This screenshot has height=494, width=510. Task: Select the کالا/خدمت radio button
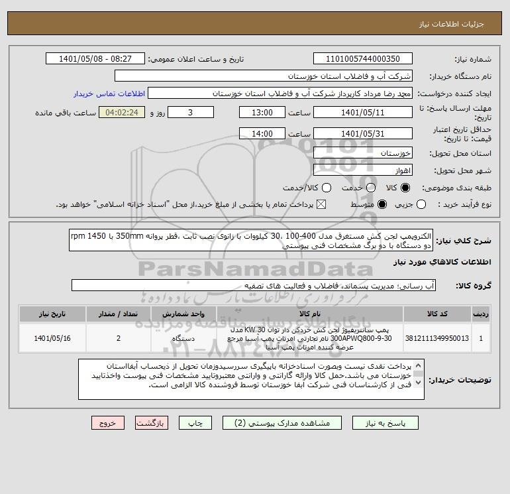[x=327, y=188]
